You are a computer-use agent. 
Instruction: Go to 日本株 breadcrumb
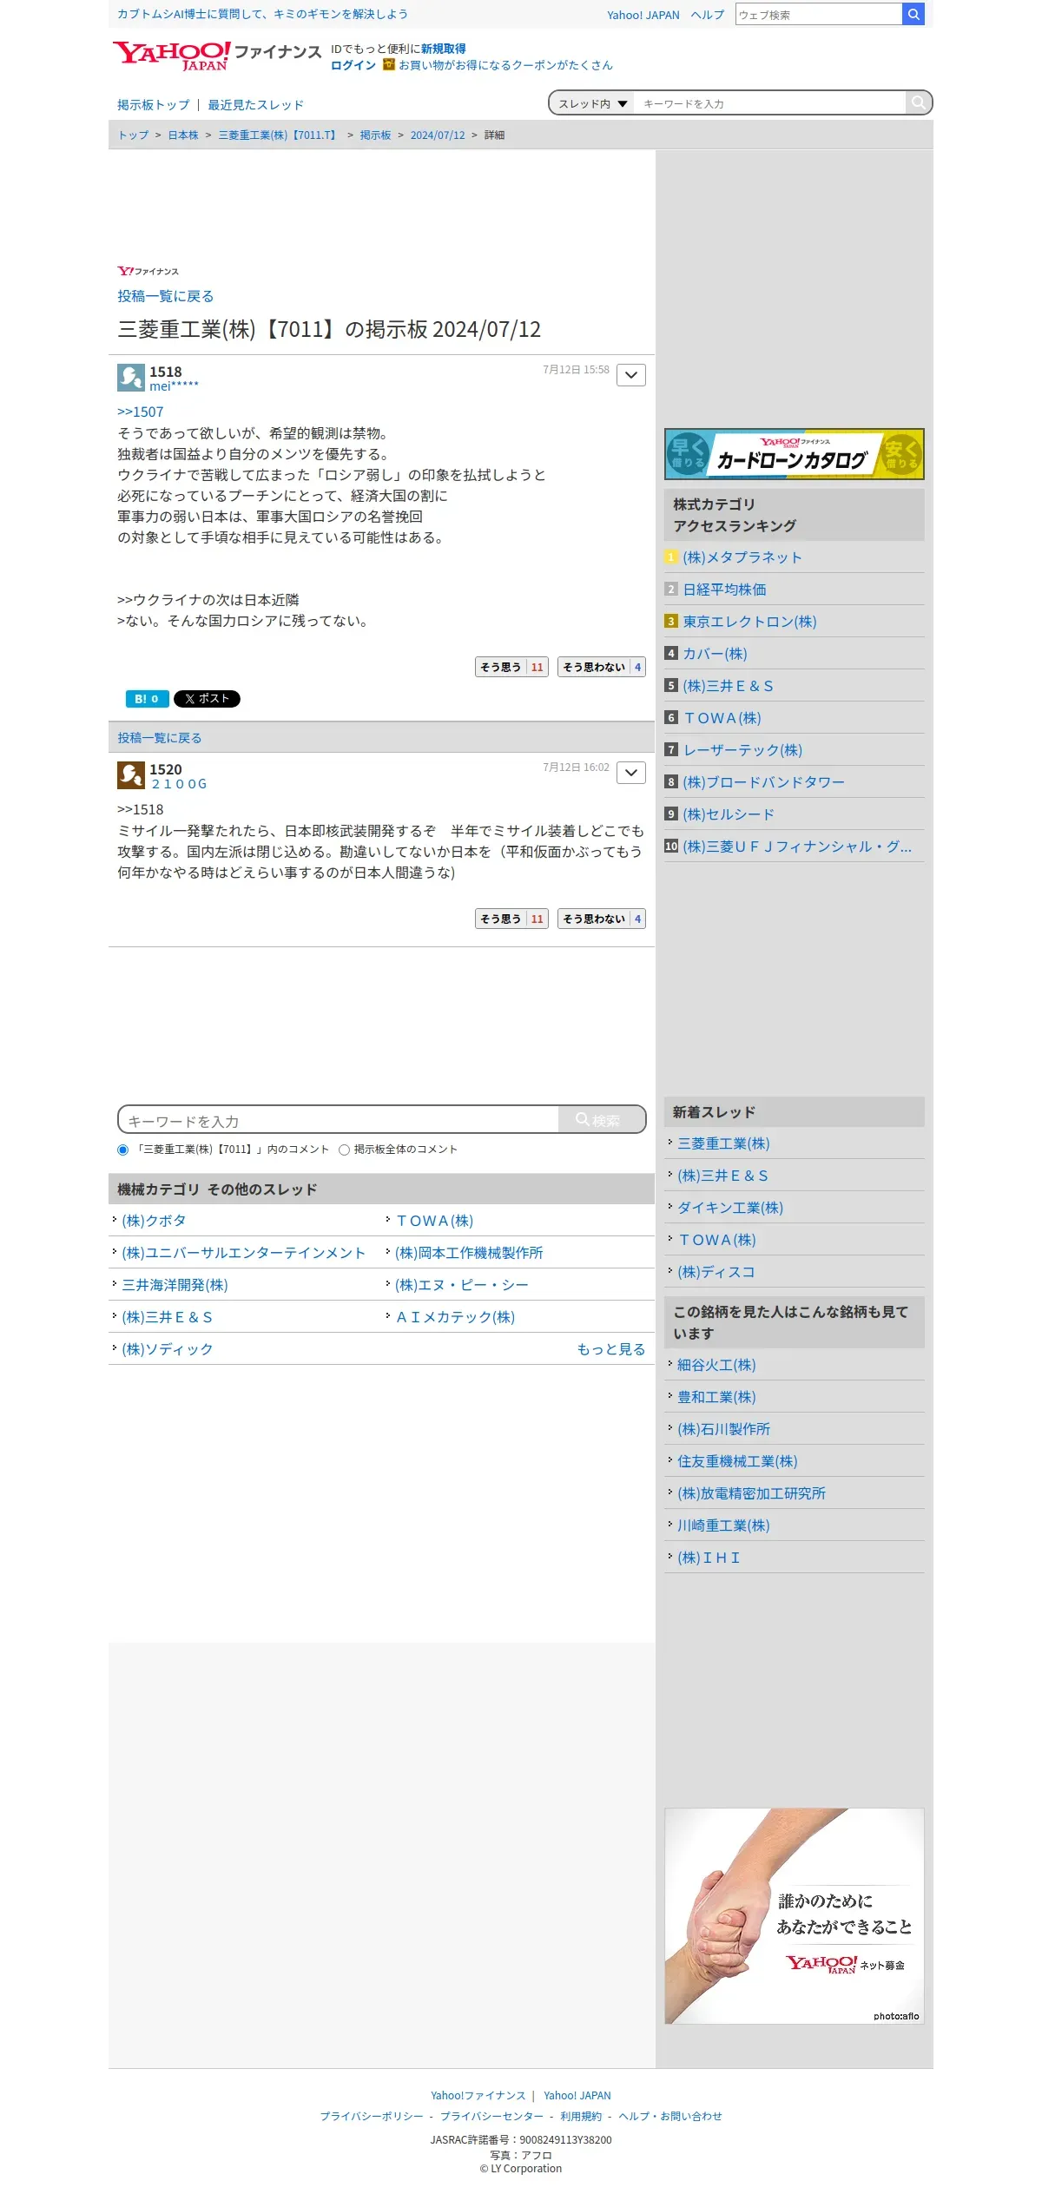183,135
